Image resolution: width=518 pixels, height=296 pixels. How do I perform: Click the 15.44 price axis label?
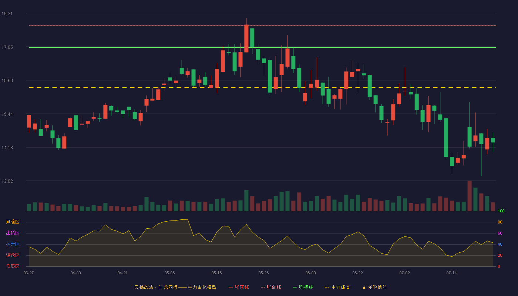point(7,114)
